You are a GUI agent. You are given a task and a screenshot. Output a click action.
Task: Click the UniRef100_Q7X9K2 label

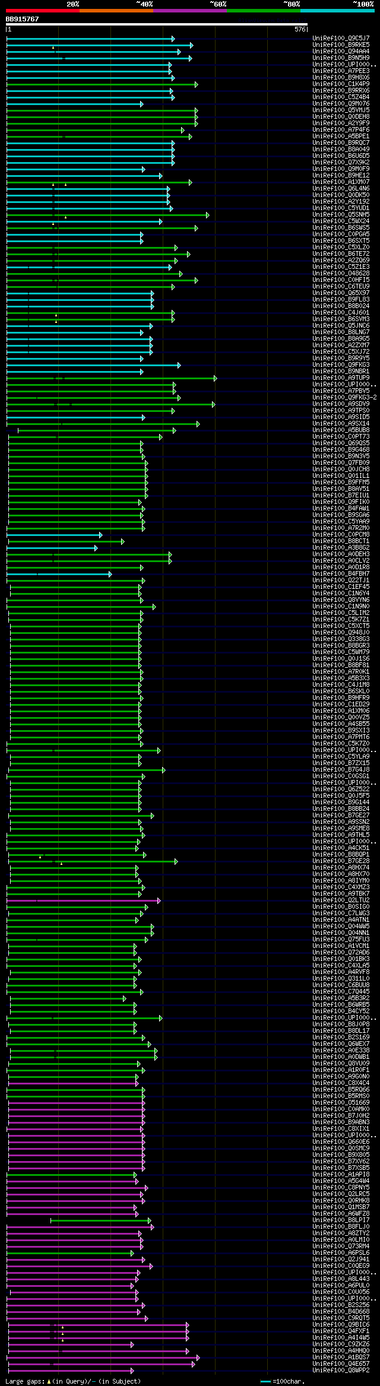(341, 163)
